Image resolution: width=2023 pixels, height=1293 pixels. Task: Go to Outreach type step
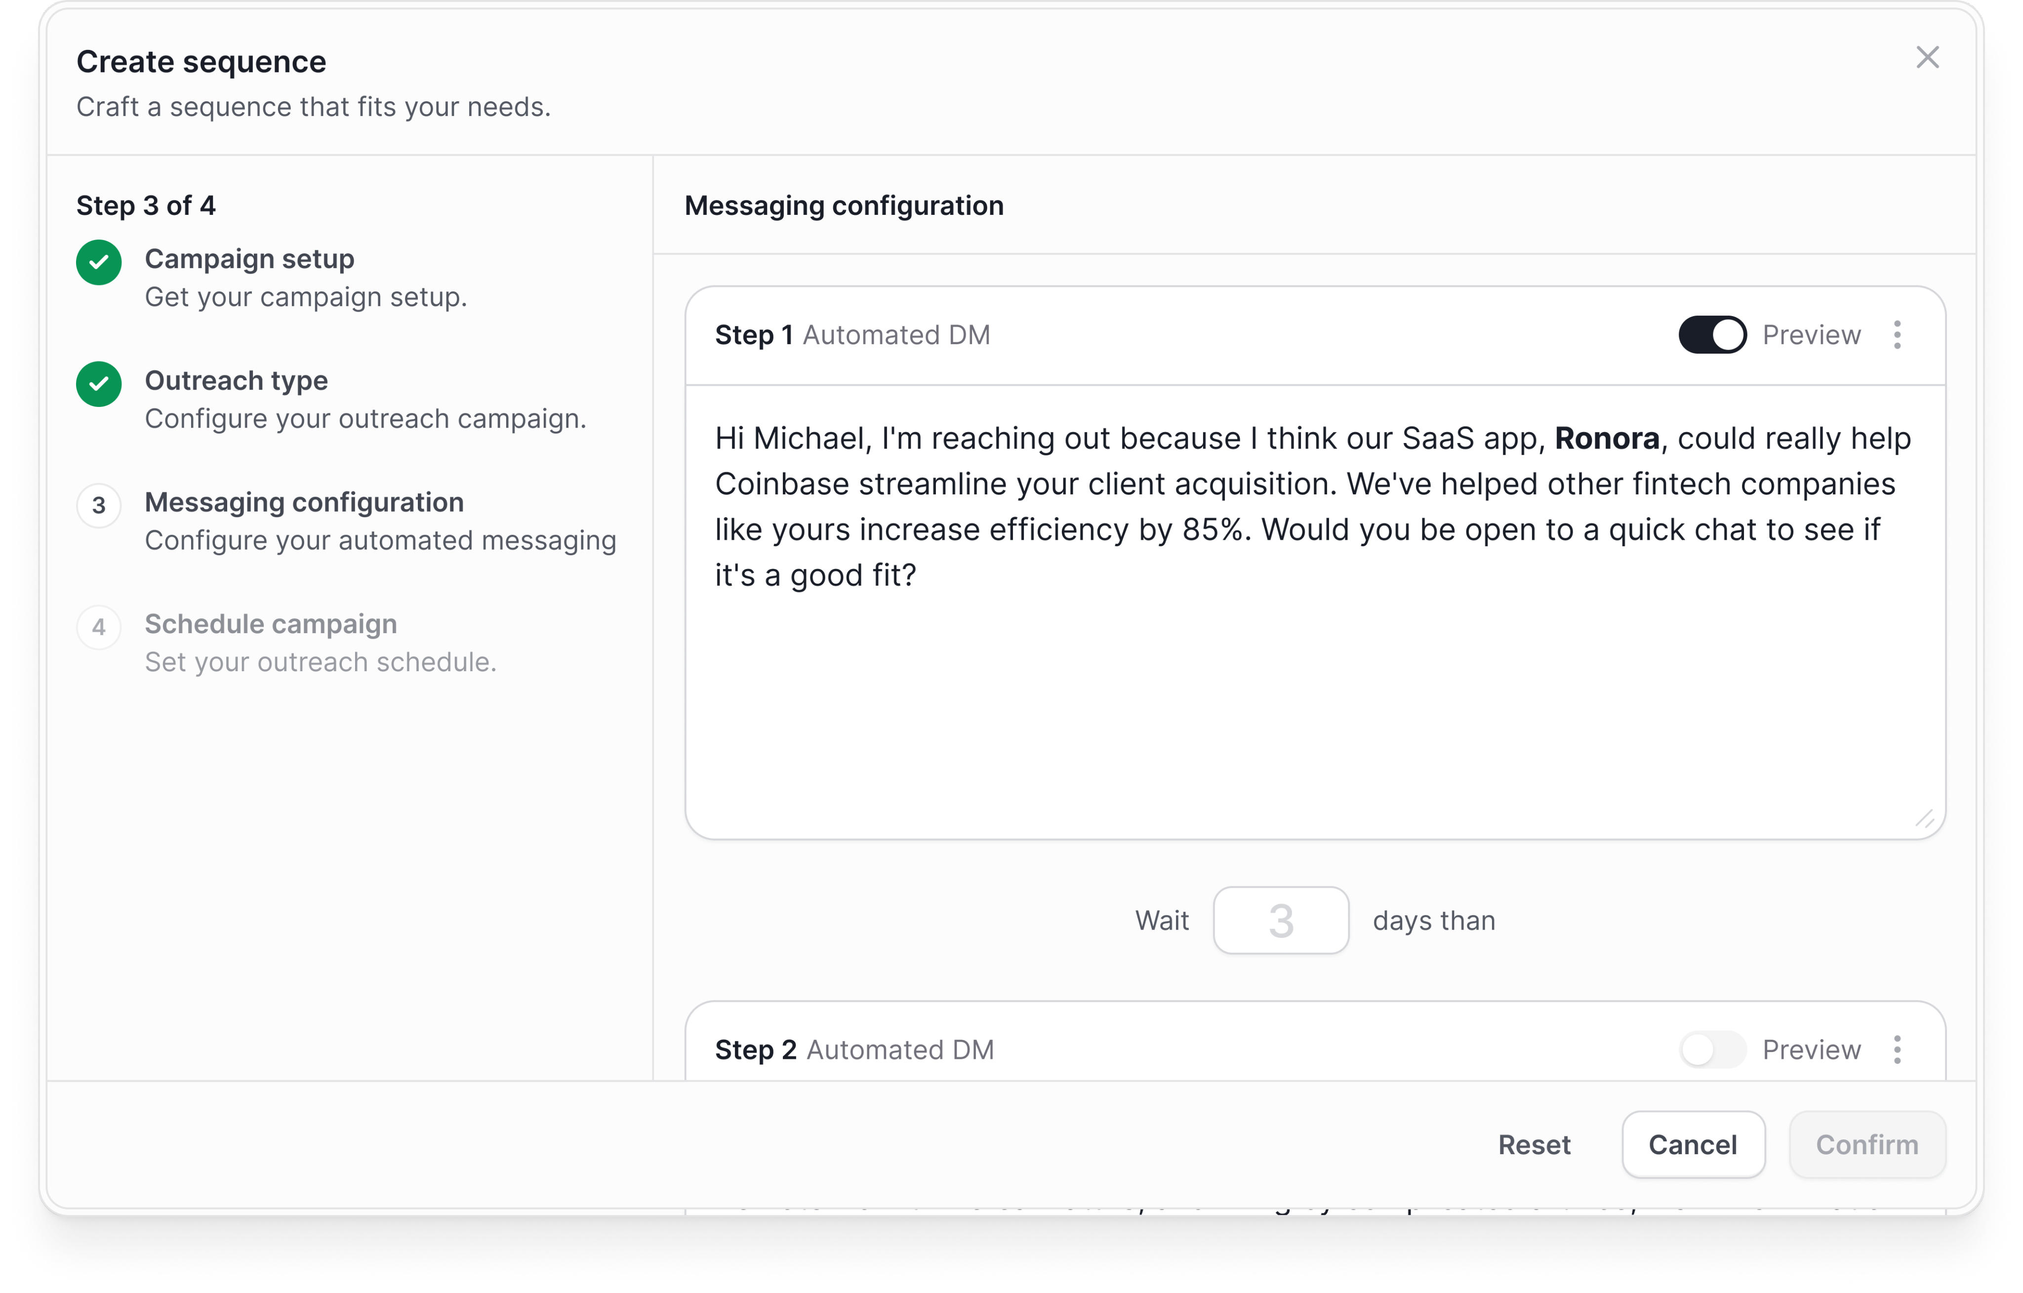236,381
